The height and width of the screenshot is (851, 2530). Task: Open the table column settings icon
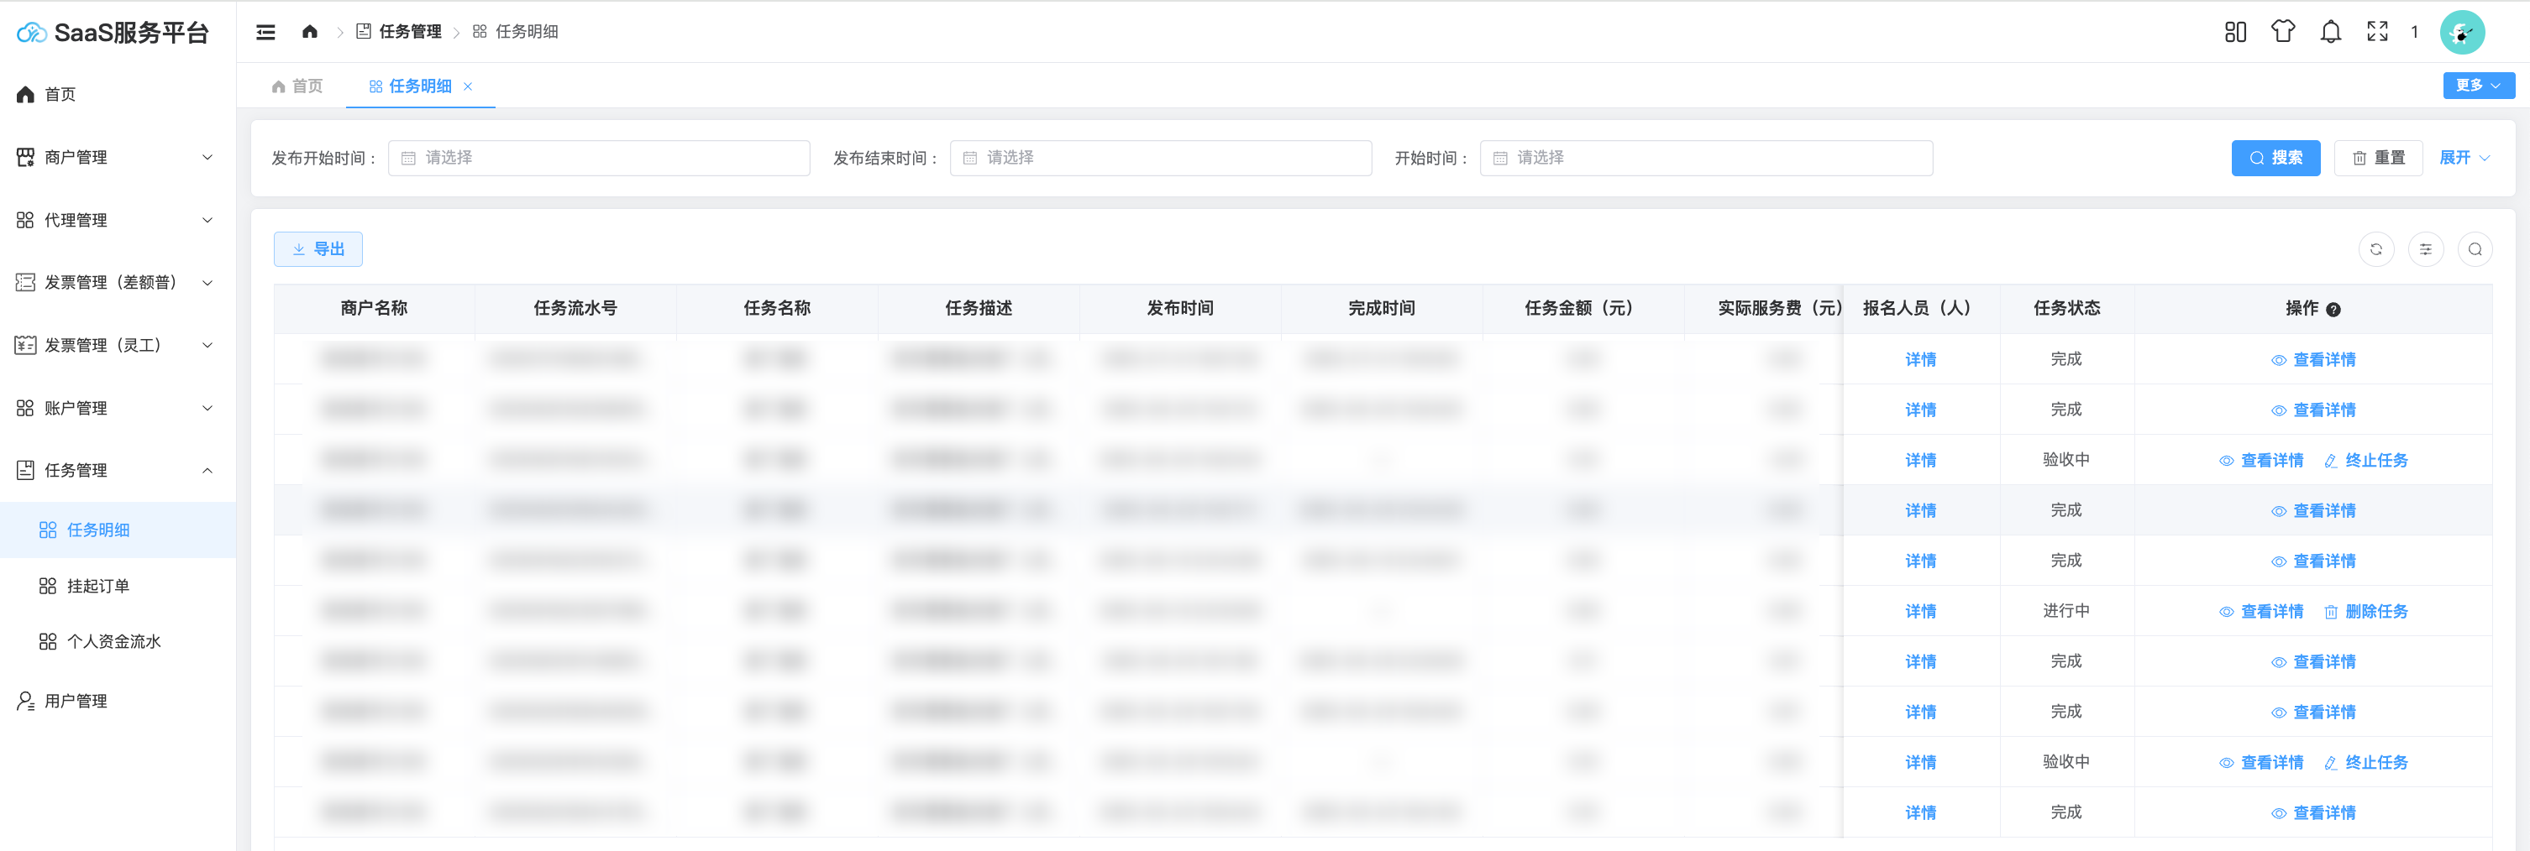(x=2425, y=249)
